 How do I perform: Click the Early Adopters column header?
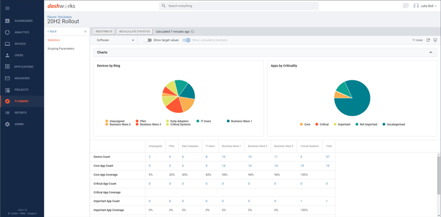(x=190, y=146)
